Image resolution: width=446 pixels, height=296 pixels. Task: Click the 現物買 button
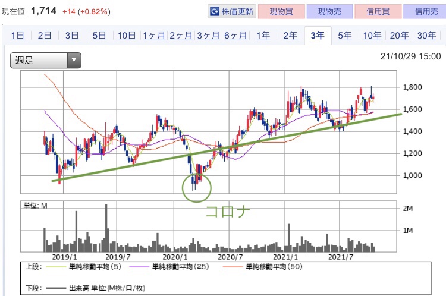click(x=281, y=11)
